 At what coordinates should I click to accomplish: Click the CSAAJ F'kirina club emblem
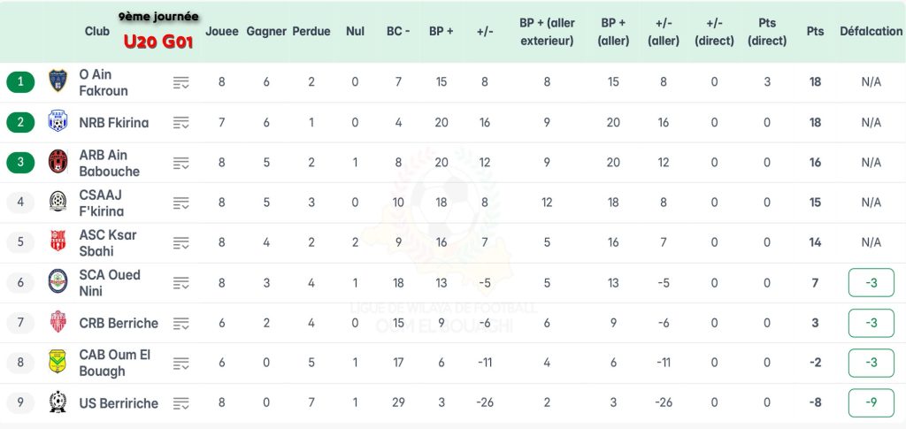pyautogui.click(x=58, y=203)
